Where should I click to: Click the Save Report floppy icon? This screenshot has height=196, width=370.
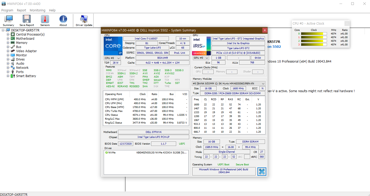[x=27, y=19]
